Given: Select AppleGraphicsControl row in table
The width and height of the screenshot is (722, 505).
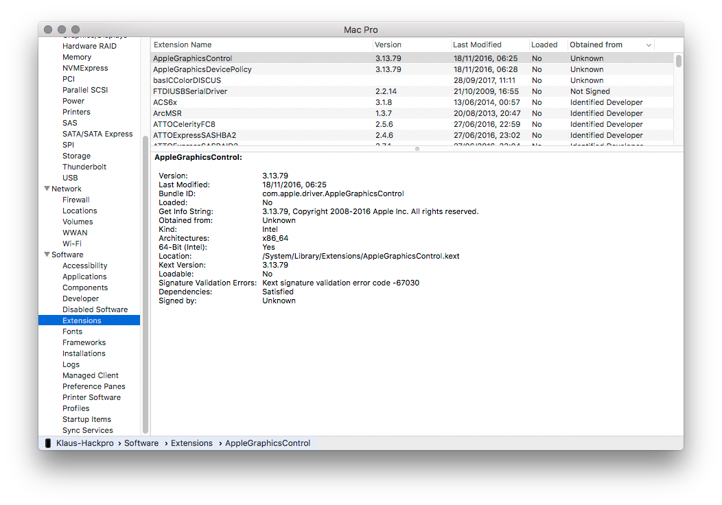Looking at the screenshot, I should click(x=412, y=58).
